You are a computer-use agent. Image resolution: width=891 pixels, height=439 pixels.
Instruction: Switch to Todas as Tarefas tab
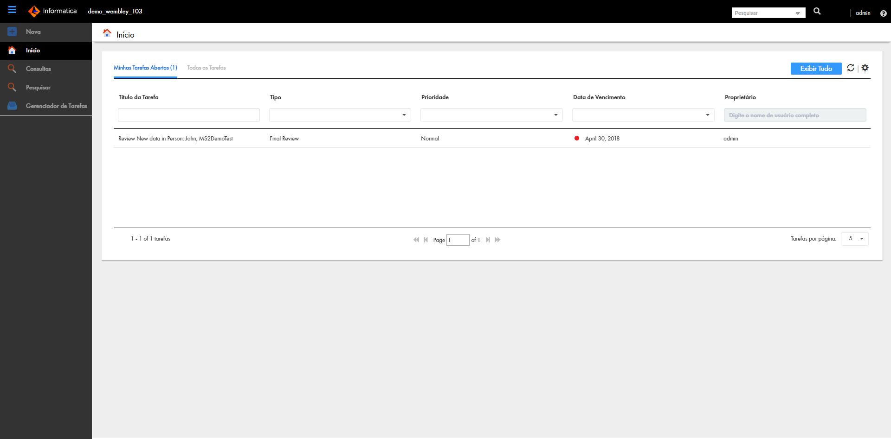point(206,68)
